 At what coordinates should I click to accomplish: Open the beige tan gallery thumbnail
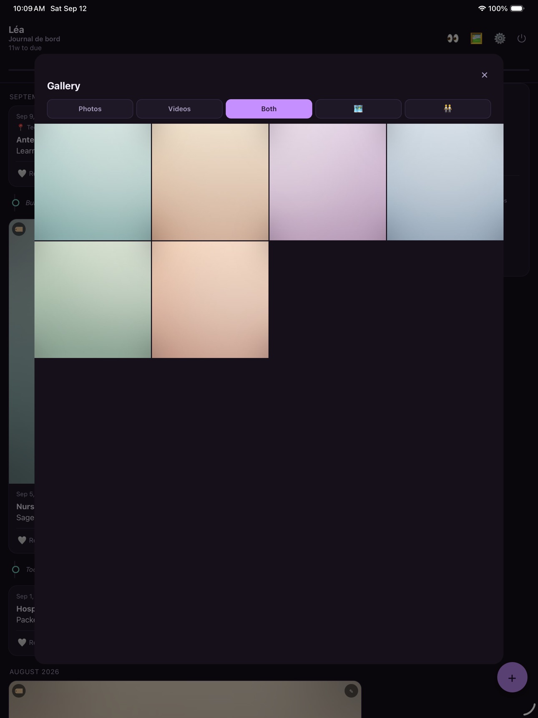pyautogui.click(x=210, y=182)
